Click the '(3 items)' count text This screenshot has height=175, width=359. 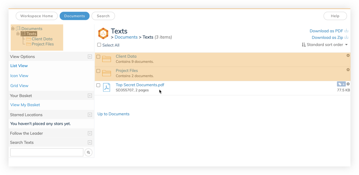163,37
